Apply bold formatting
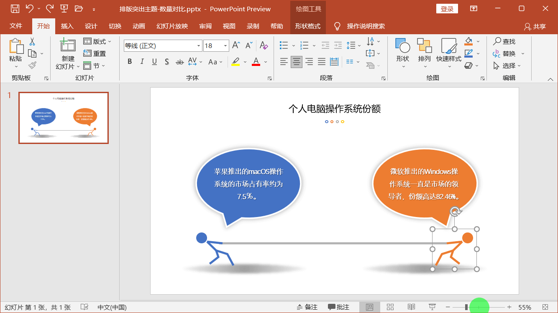The height and width of the screenshot is (313, 558). point(130,61)
